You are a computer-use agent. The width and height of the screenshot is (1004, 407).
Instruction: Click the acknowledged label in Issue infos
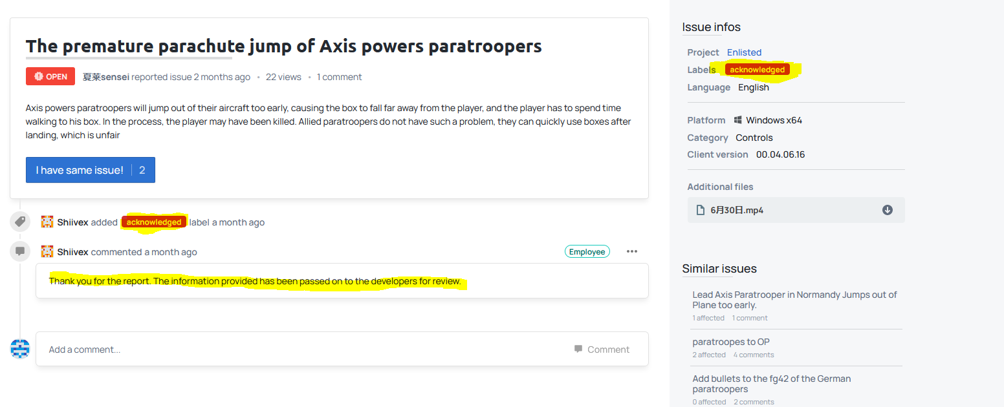(757, 70)
